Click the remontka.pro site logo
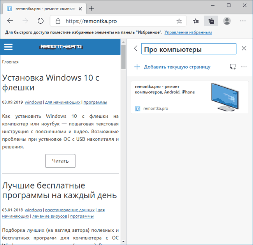Viewport: 253px width, 245px height. click(61, 47)
